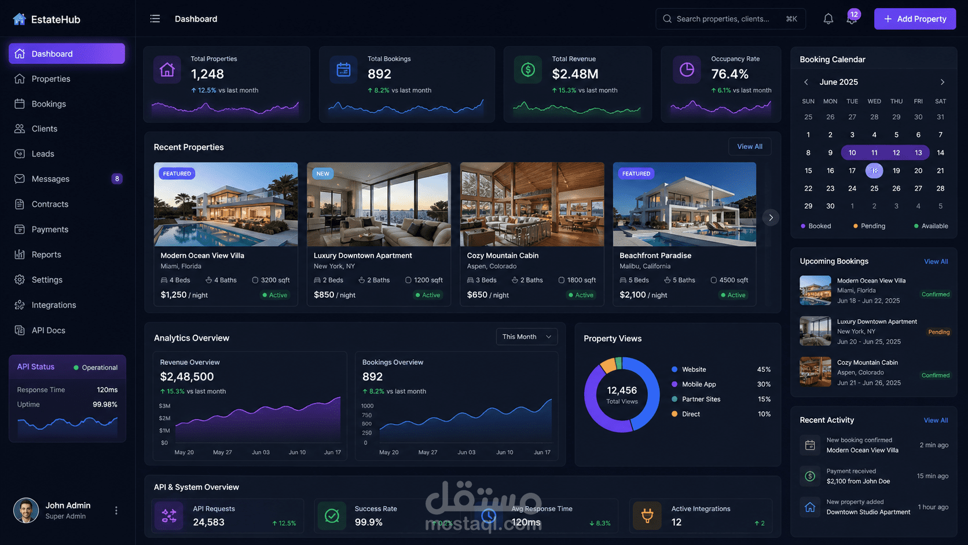
Task: Select June 10 in the calendar
Action: [852, 153]
